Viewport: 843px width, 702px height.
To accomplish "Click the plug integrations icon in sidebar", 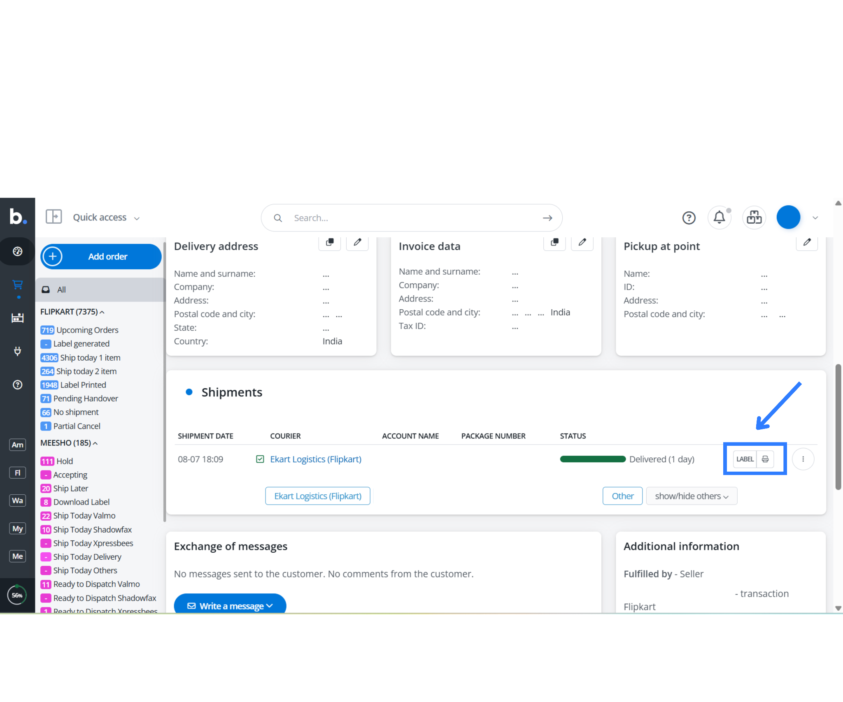I will point(17,351).
